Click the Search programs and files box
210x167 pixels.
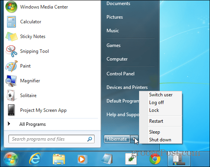click(52, 139)
